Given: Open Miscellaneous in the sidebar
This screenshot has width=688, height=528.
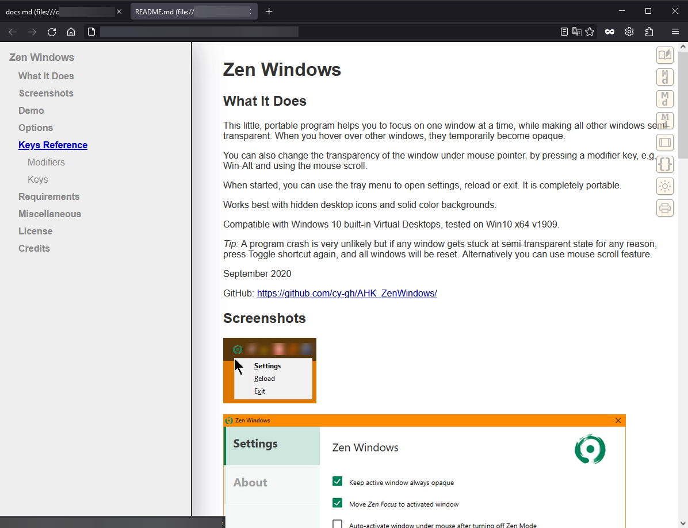Looking at the screenshot, I should [x=49, y=214].
